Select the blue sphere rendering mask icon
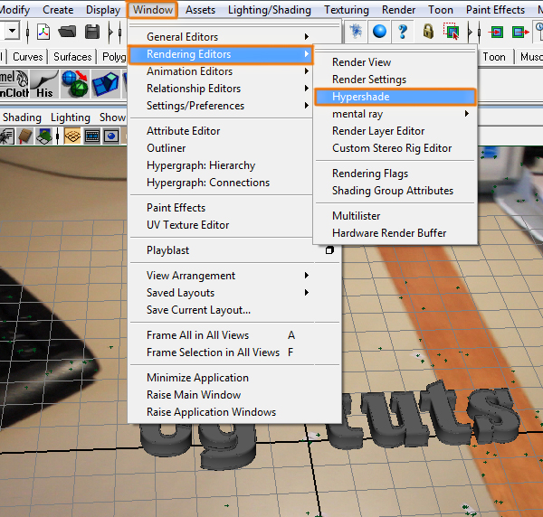Screen dimensions: 543x517 coord(379,32)
